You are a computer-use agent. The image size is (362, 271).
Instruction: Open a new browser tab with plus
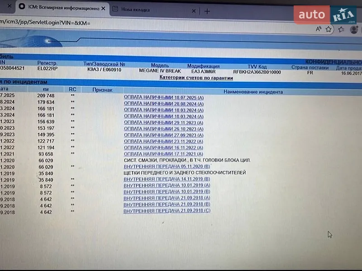207,11
